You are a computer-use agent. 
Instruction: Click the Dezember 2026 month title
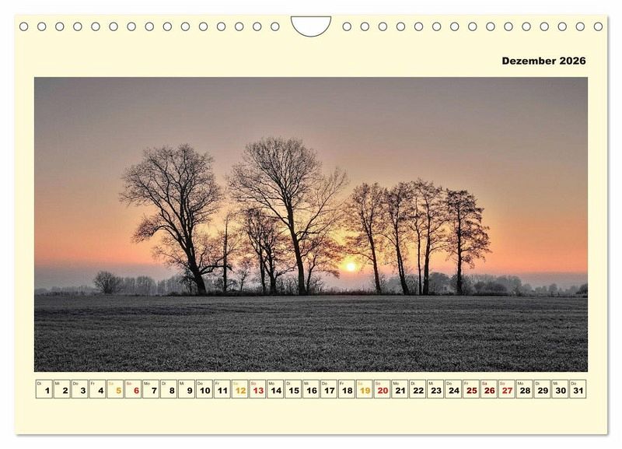coord(543,61)
